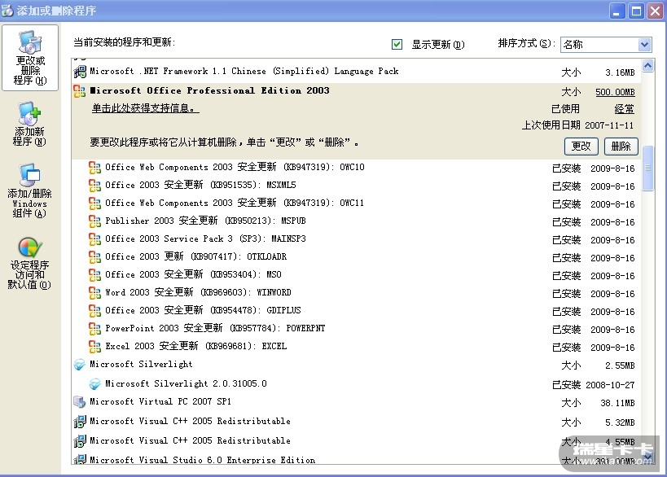667x477 pixels.
Task: Maximize the 添加或删除程序 window
Action: point(637,11)
